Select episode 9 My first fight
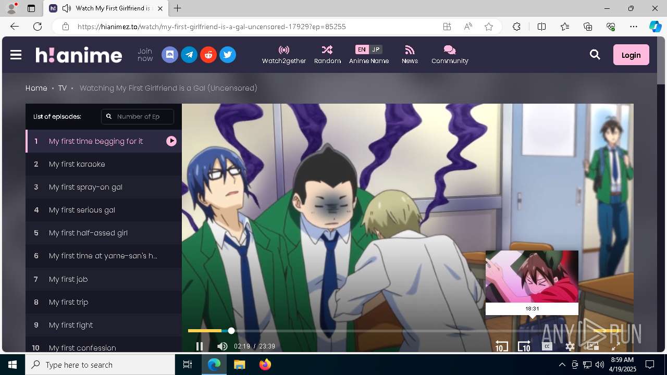667x375 pixels. (x=104, y=325)
